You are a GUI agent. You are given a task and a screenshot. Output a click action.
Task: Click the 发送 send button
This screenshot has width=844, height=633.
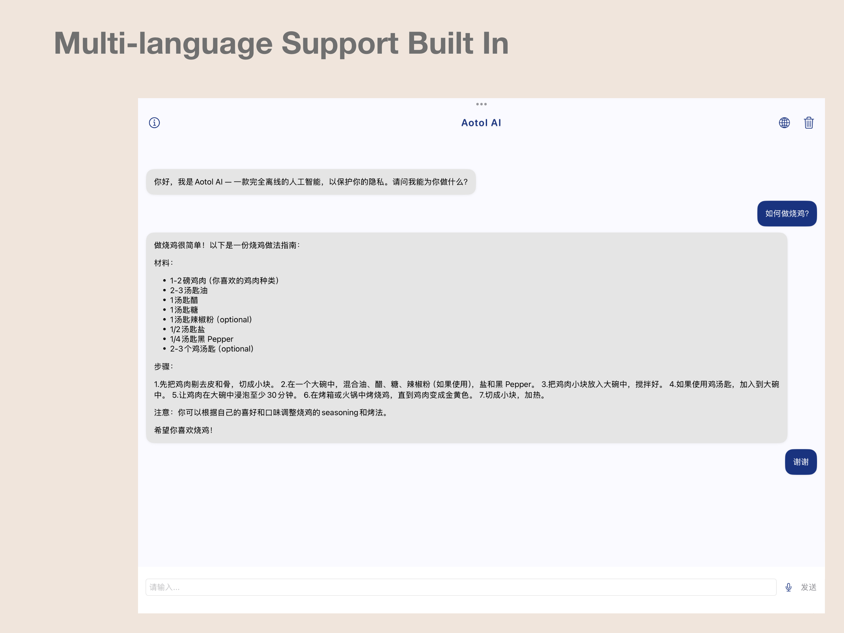pyautogui.click(x=808, y=587)
